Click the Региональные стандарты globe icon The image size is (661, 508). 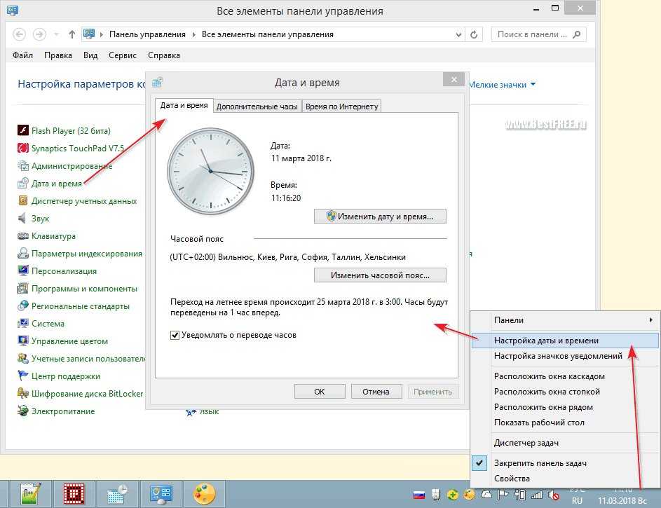(x=22, y=306)
